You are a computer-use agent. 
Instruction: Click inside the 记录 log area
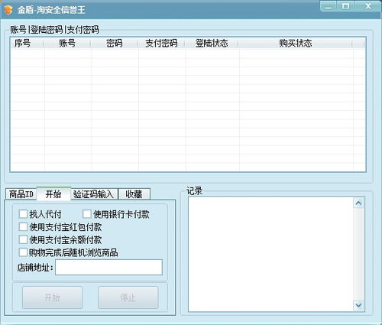[270, 254]
